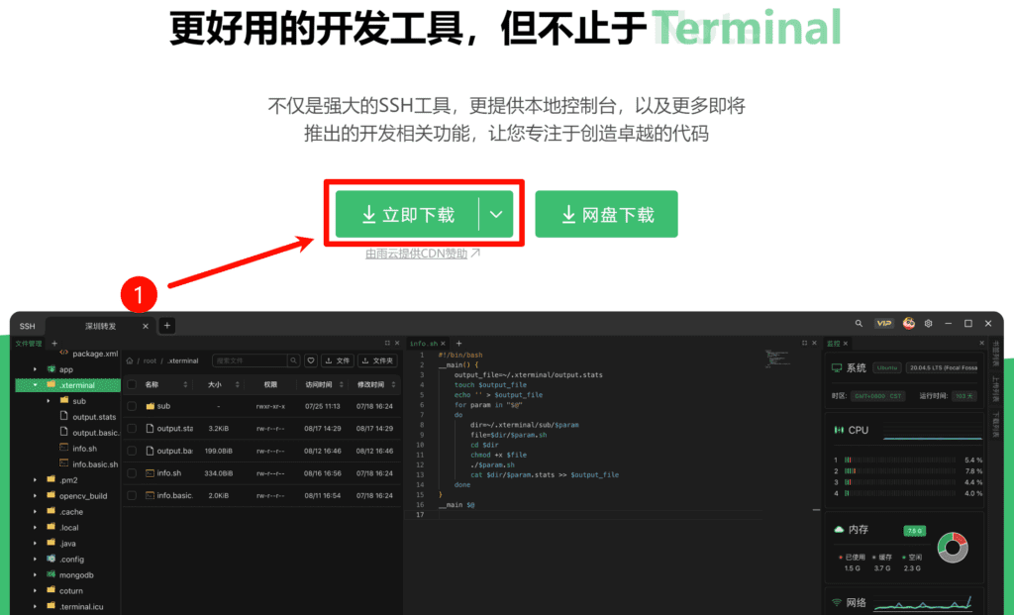Click the home icon in the file path breadcrumb

coord(130,359)
